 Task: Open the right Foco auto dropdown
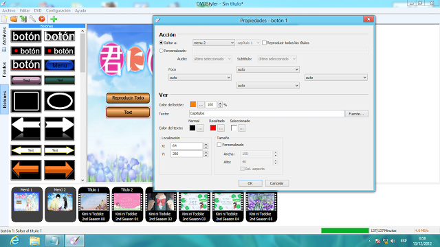click(336, 78)
